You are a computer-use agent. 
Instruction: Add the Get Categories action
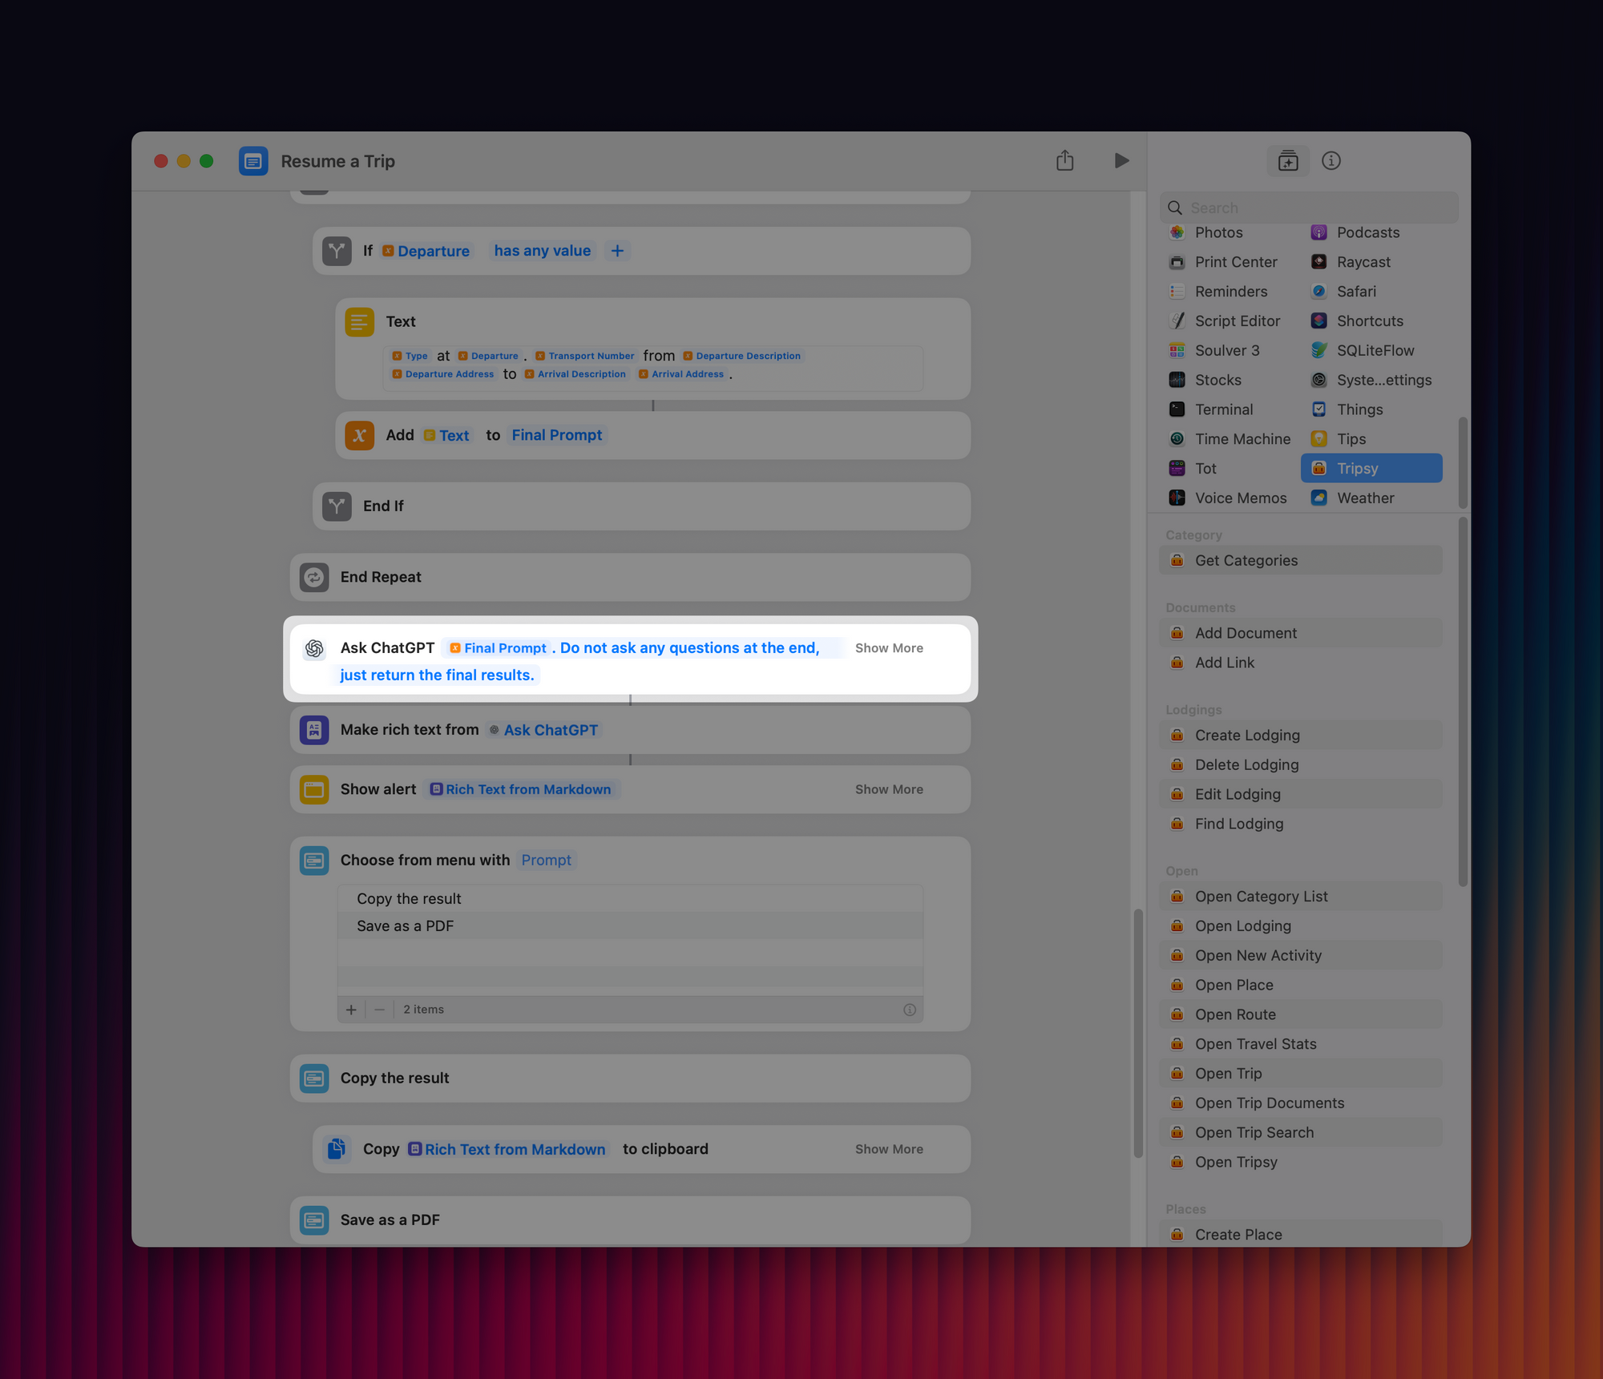click(1300, 561)
